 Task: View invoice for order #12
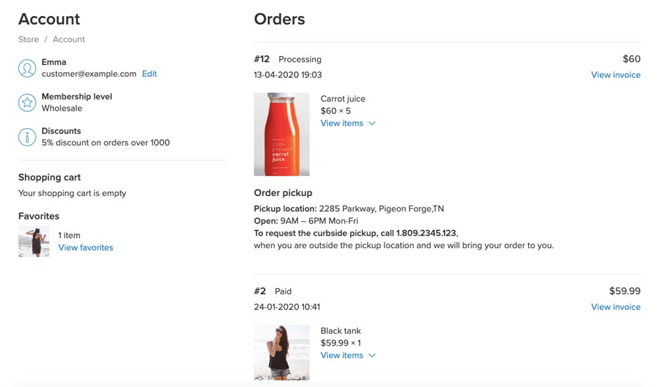click(x=616, y=75)
